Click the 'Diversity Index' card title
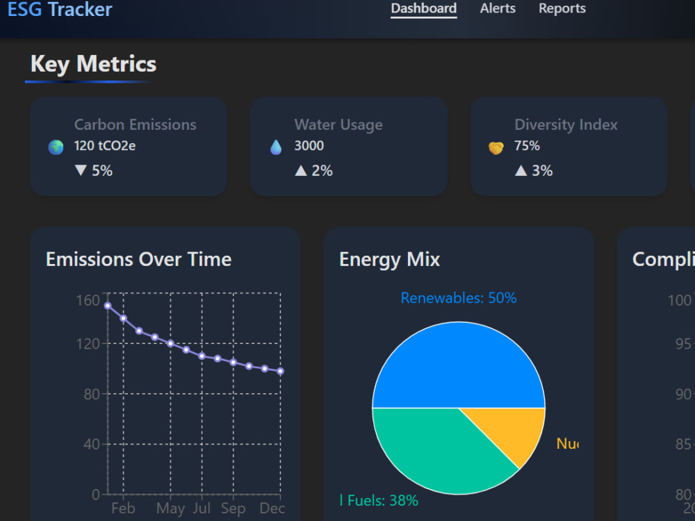 click(x=566, y=124)
